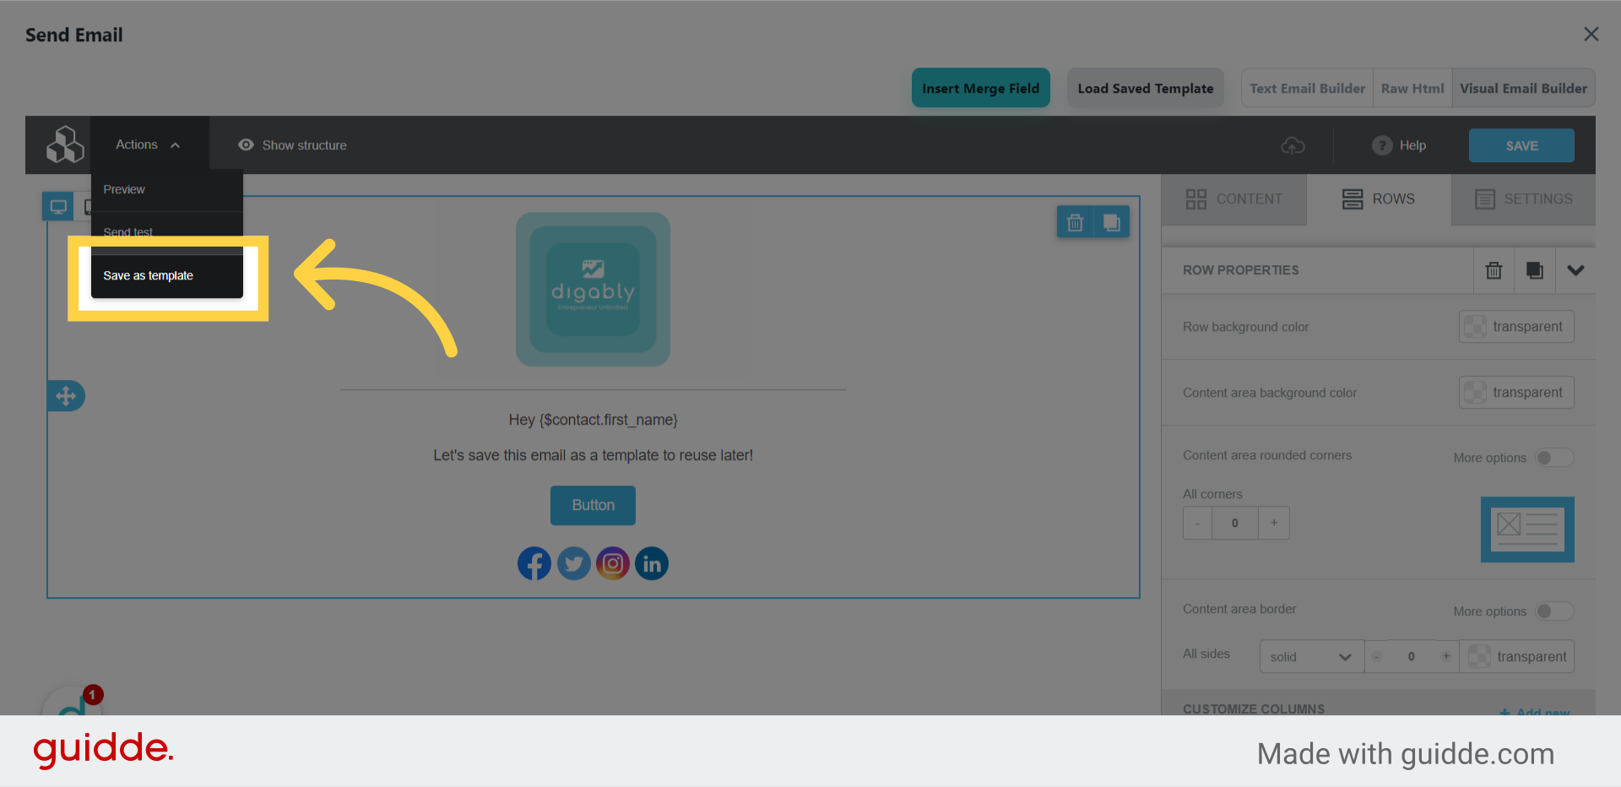Switch to desktop preview mode icon

coord(58,207)
